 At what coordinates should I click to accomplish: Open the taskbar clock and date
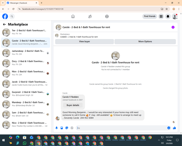point(169,140)
